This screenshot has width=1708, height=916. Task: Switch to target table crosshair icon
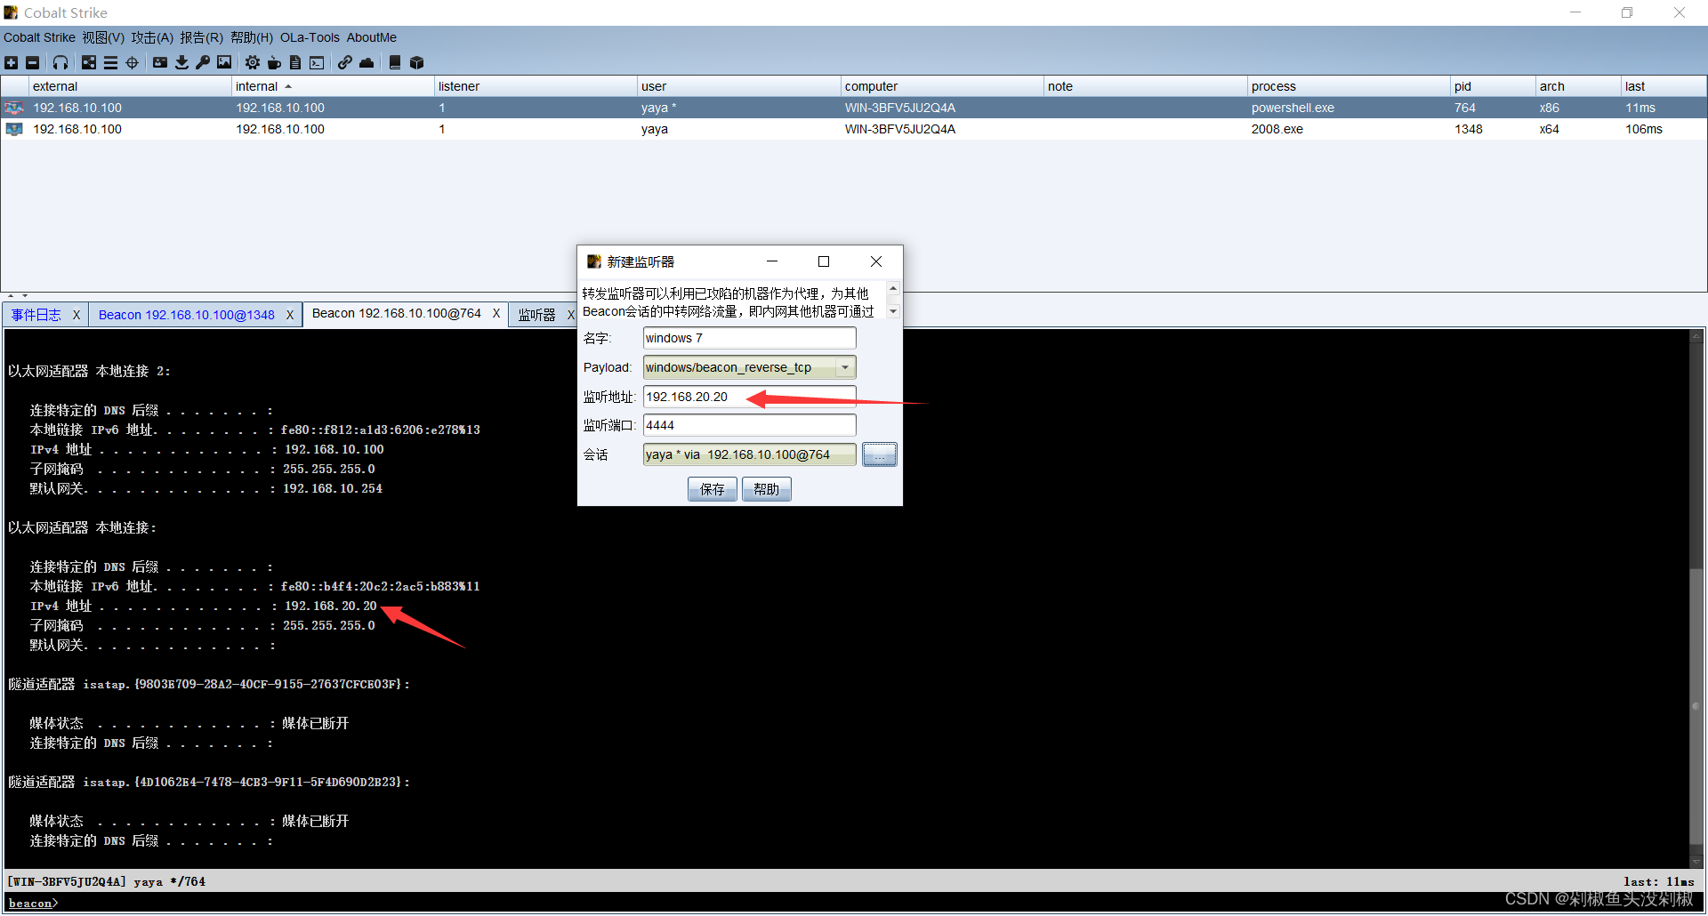[133, 62]
